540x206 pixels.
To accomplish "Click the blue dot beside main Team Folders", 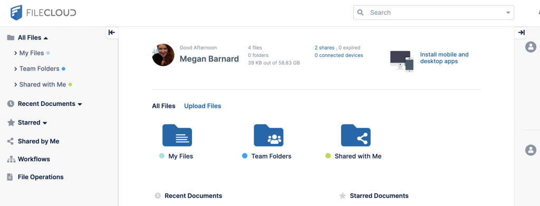I will (x=245, y=156).
